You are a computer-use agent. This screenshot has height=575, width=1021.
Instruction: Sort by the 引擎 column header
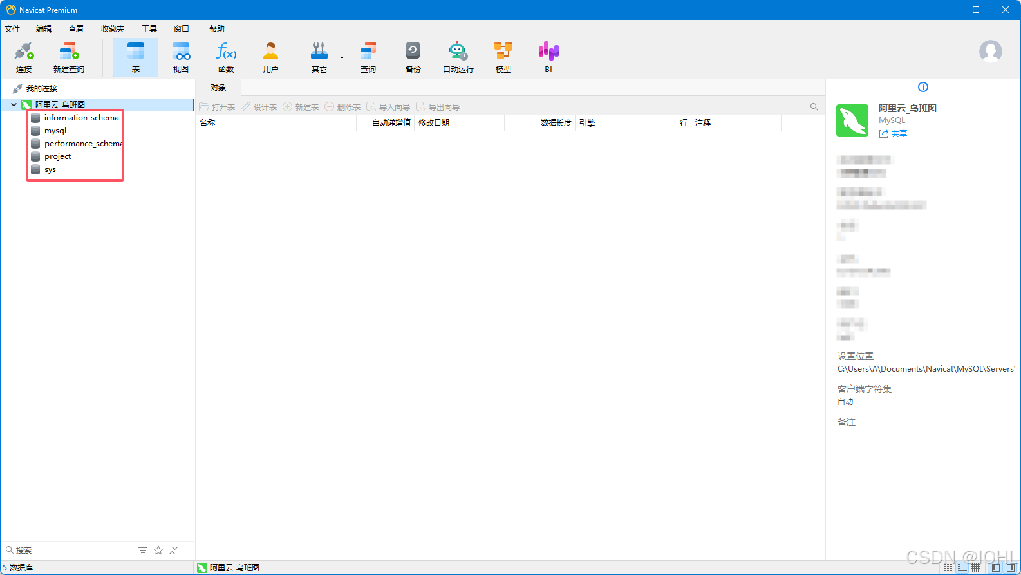(604, 122)
